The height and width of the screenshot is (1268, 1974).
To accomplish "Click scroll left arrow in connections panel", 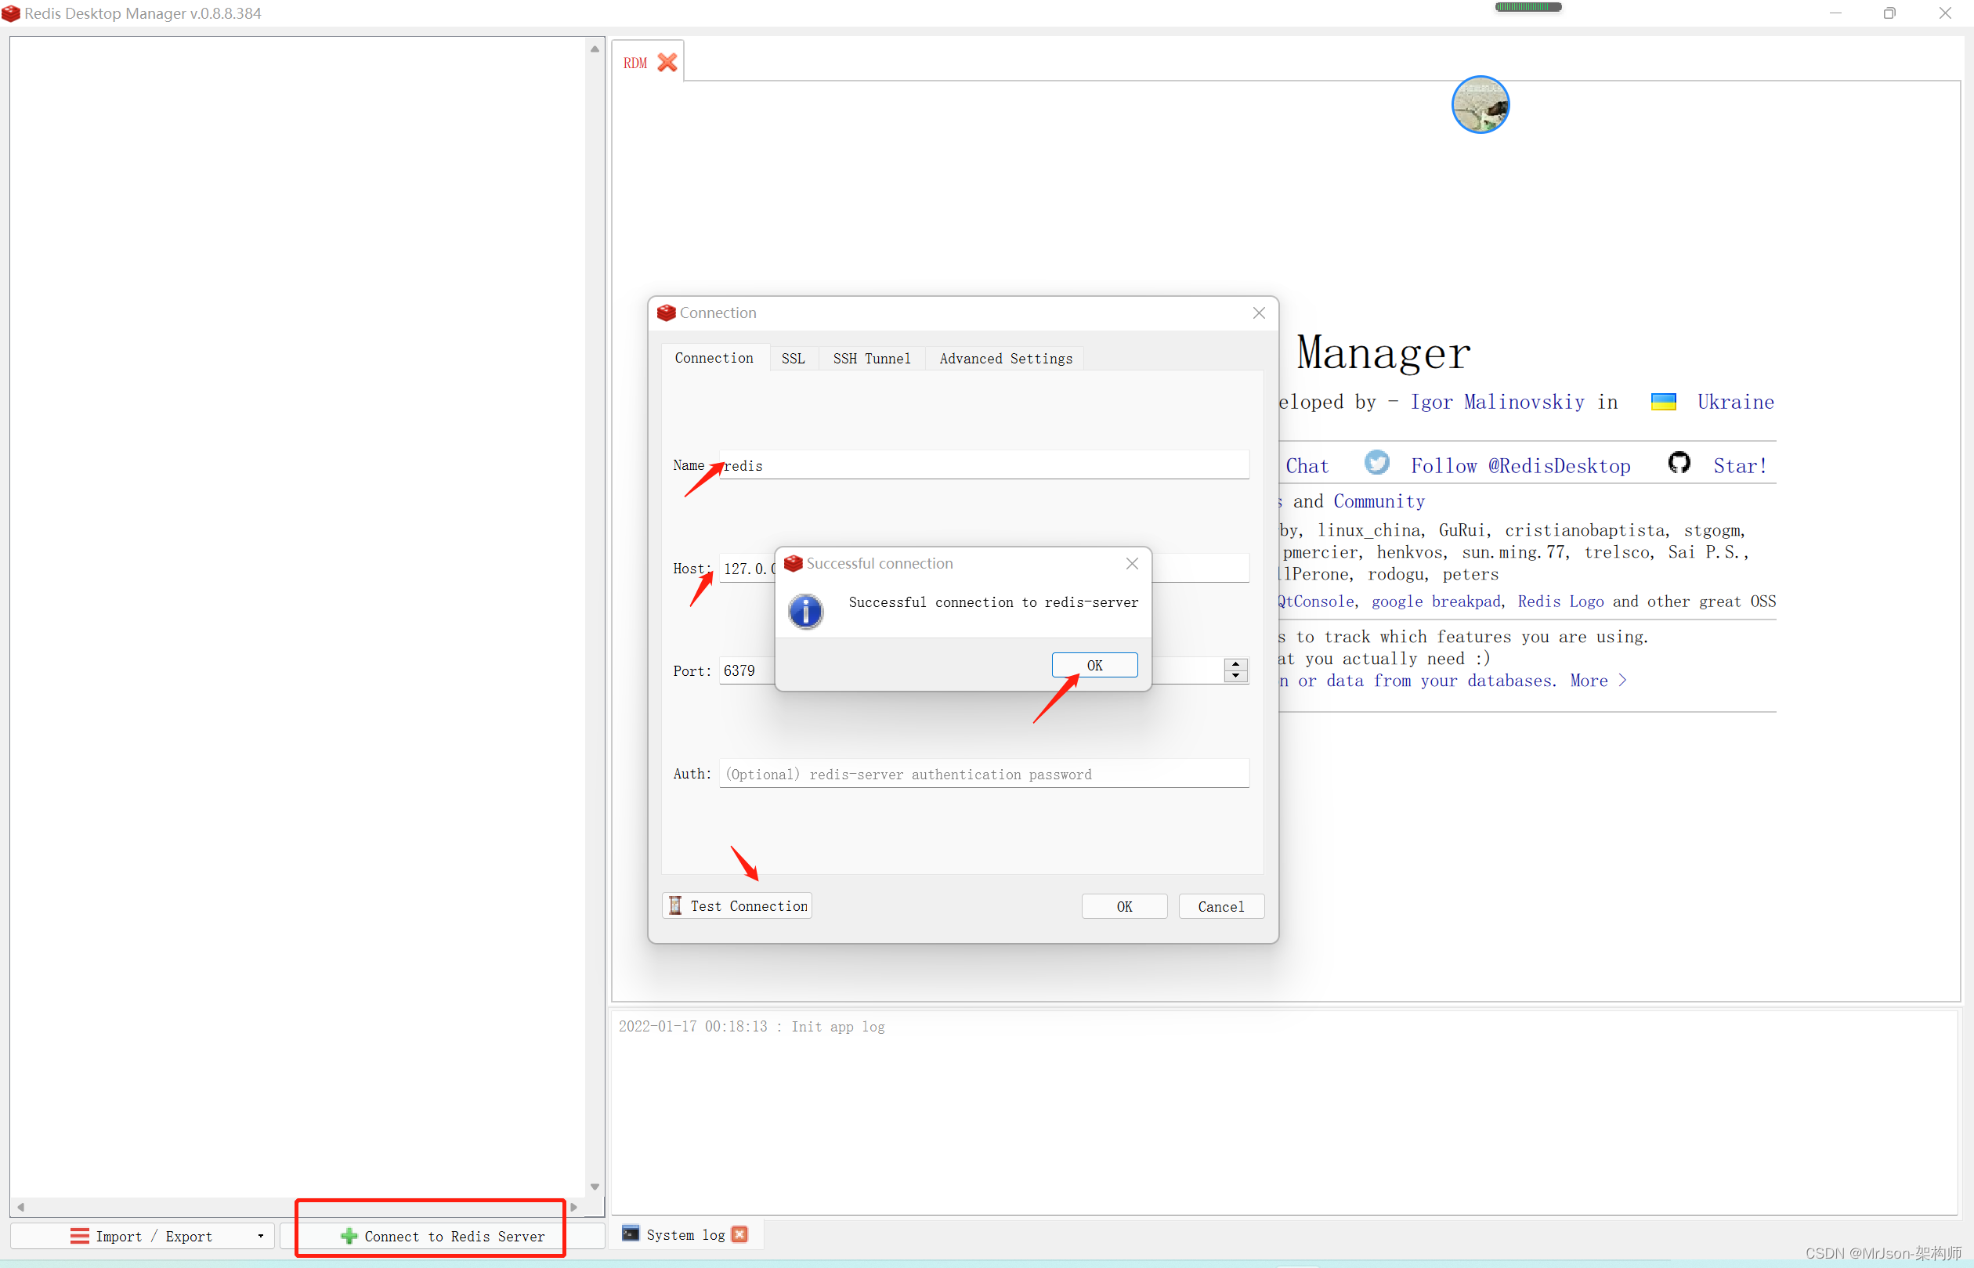I will (x=20, y=1207).
